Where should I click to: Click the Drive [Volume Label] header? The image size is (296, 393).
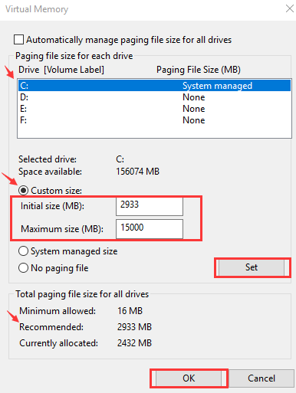pos(61,70)
